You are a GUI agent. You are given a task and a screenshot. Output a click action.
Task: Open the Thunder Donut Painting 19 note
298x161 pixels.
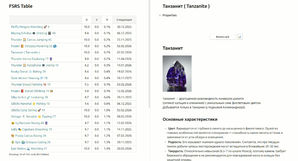31,84
